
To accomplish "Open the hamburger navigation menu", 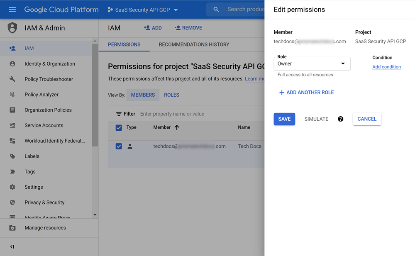I will coord(12,10).
